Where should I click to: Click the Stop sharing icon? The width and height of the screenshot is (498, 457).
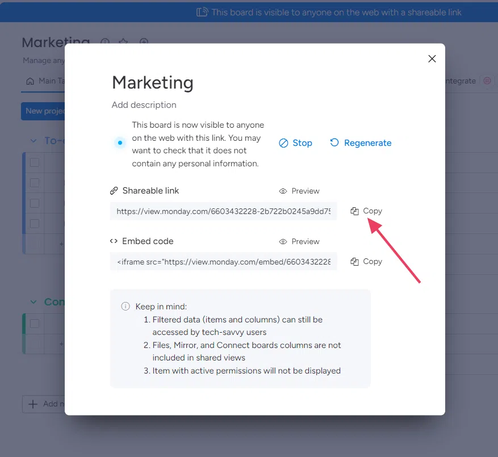pyautogui.click(x=283, y=143)
